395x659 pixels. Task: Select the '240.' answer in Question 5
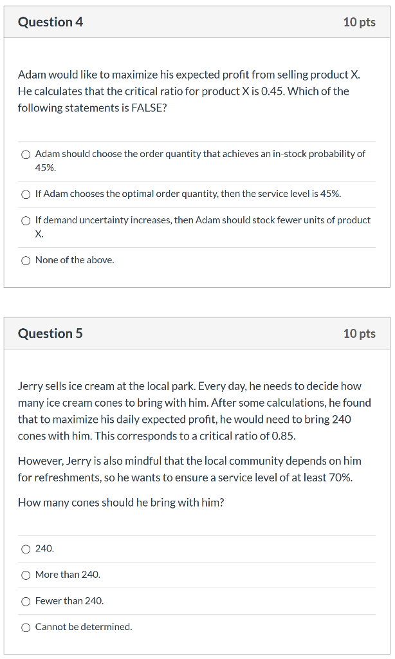(x=25, y=549)
